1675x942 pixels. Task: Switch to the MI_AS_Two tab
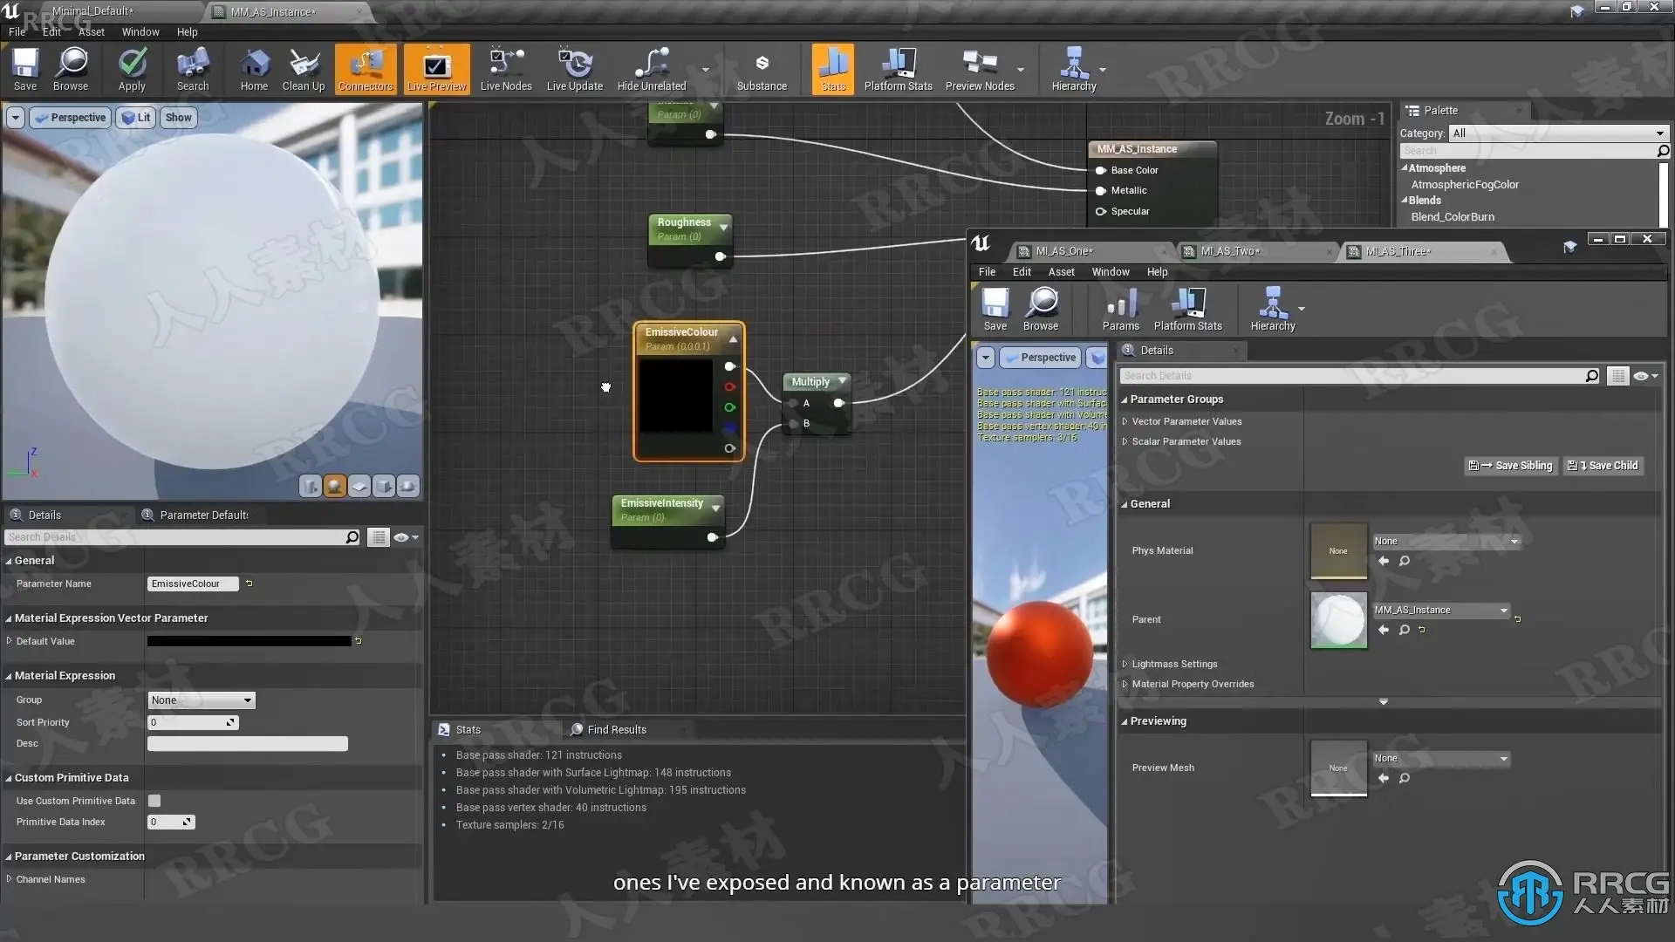click(x=1229, y=251)
